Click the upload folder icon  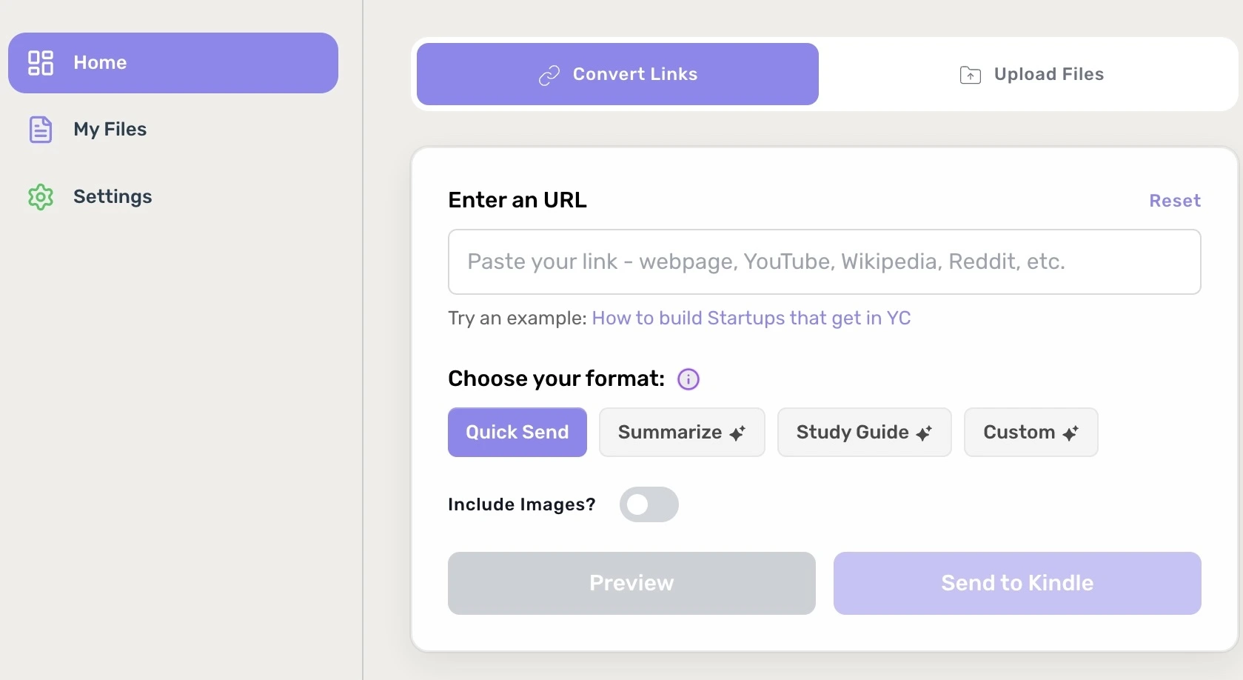(970, 75)
